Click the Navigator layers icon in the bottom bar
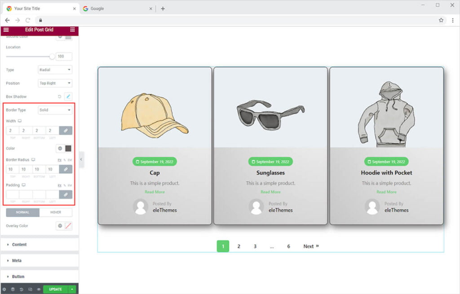 (13, 290)
